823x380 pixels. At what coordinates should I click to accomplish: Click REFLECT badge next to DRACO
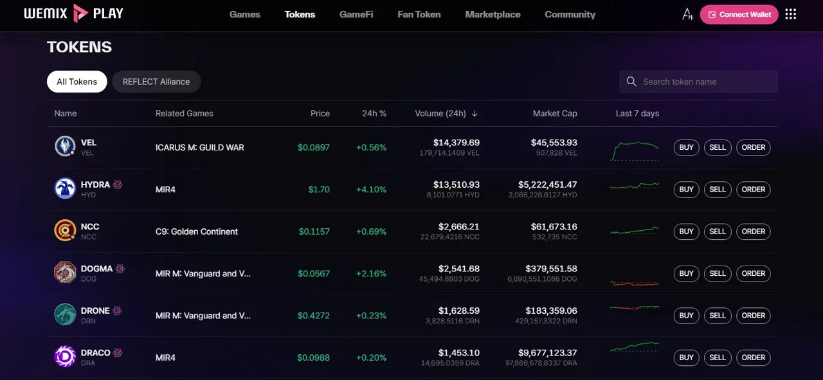pos(118,353)
